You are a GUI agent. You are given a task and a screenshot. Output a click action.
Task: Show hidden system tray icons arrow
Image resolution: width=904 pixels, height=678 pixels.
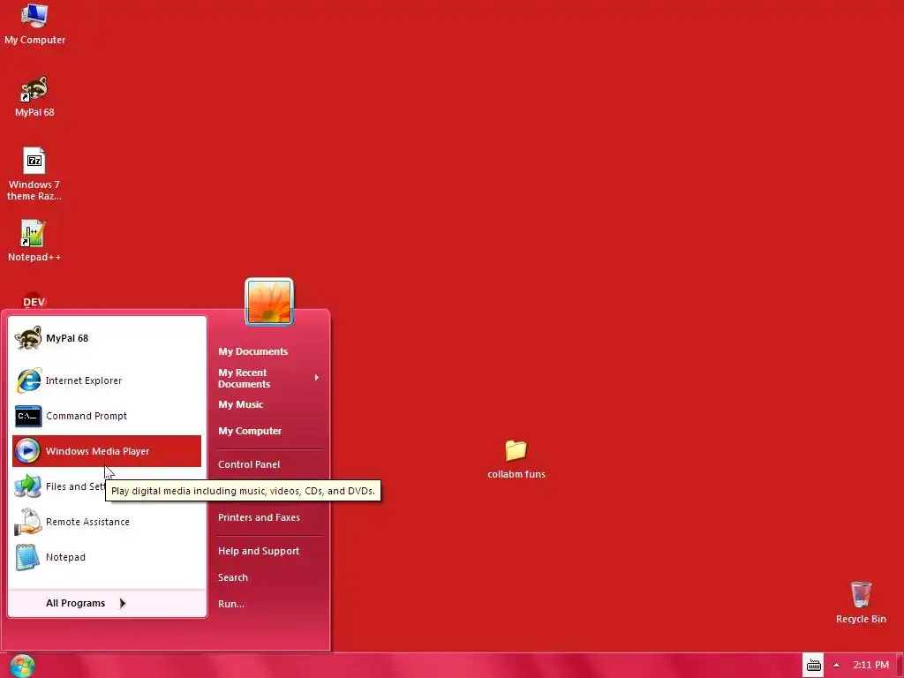pyautogui.click(x=837, y=665)
